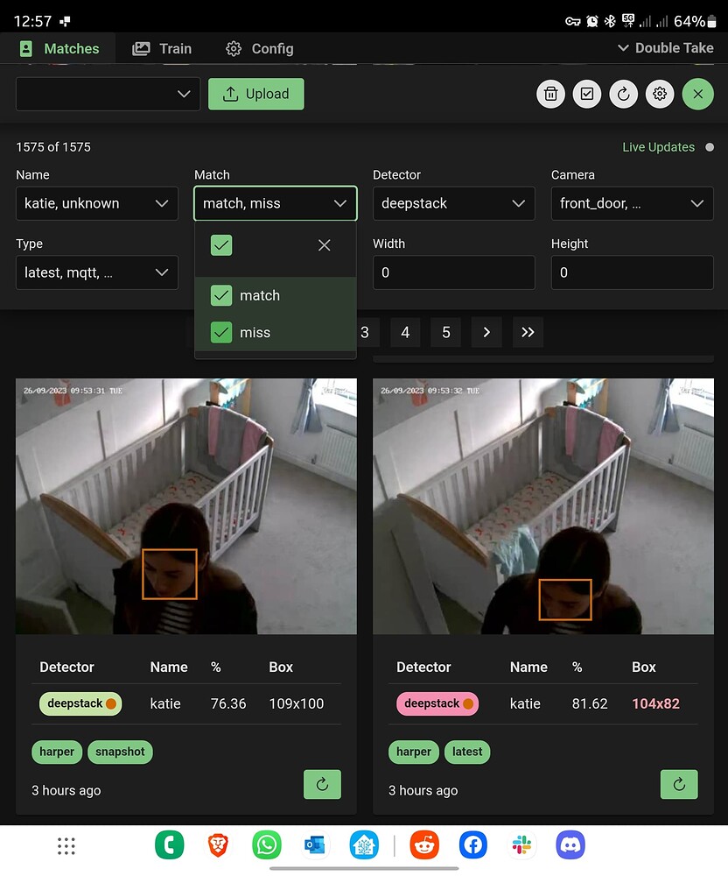Open the Config tab

258,48
